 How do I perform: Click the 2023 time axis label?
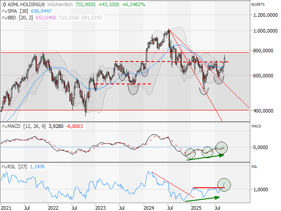pos(101,208)
